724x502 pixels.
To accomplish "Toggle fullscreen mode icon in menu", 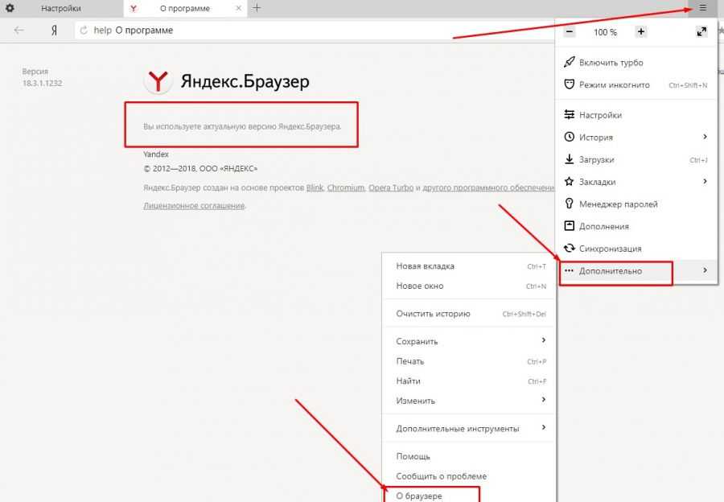I will coord(701,32).
